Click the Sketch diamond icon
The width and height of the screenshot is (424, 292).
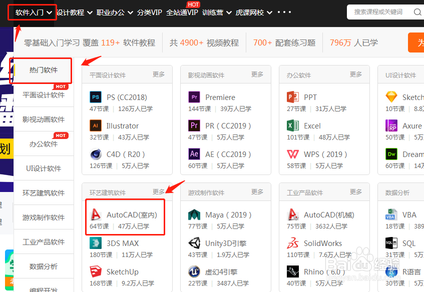391,97
